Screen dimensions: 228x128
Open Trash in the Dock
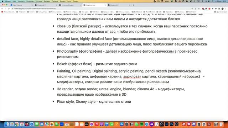(221, 124)
